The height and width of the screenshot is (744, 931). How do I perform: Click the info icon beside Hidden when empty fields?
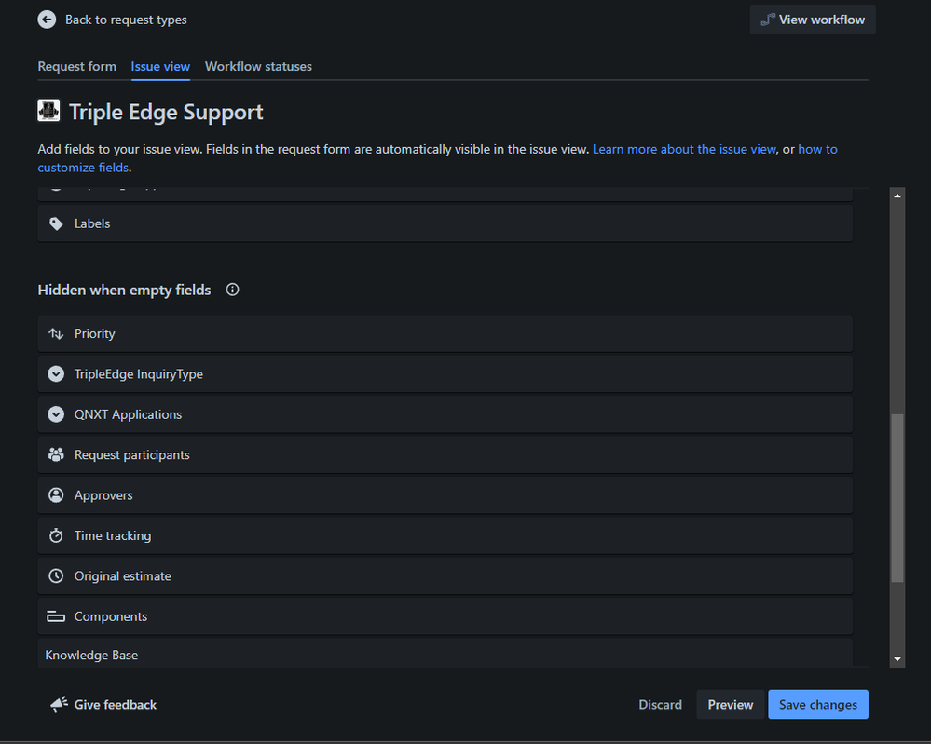click(x=233, y=290)
